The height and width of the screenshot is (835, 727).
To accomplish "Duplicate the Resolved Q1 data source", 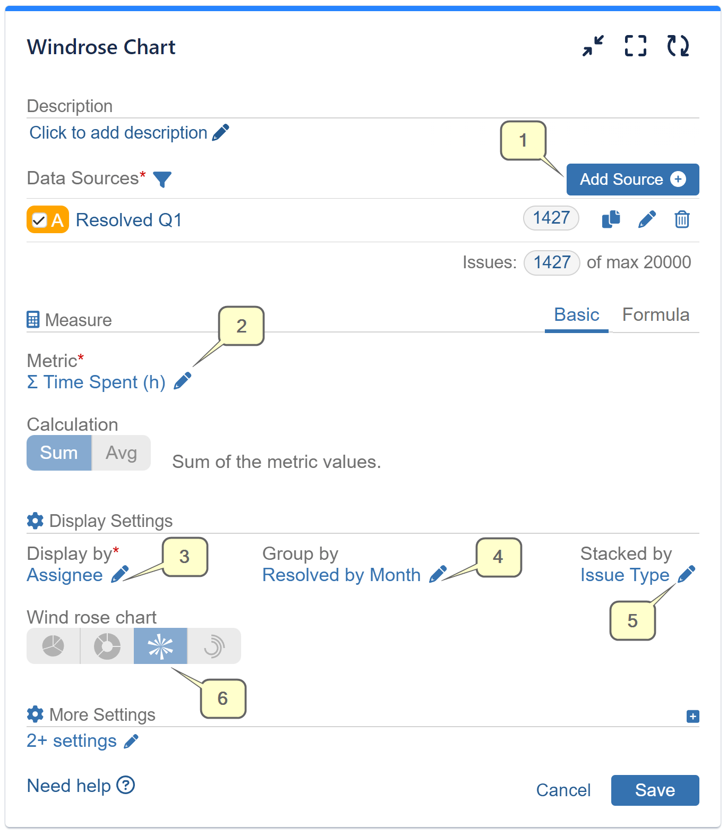I will 611,219.
